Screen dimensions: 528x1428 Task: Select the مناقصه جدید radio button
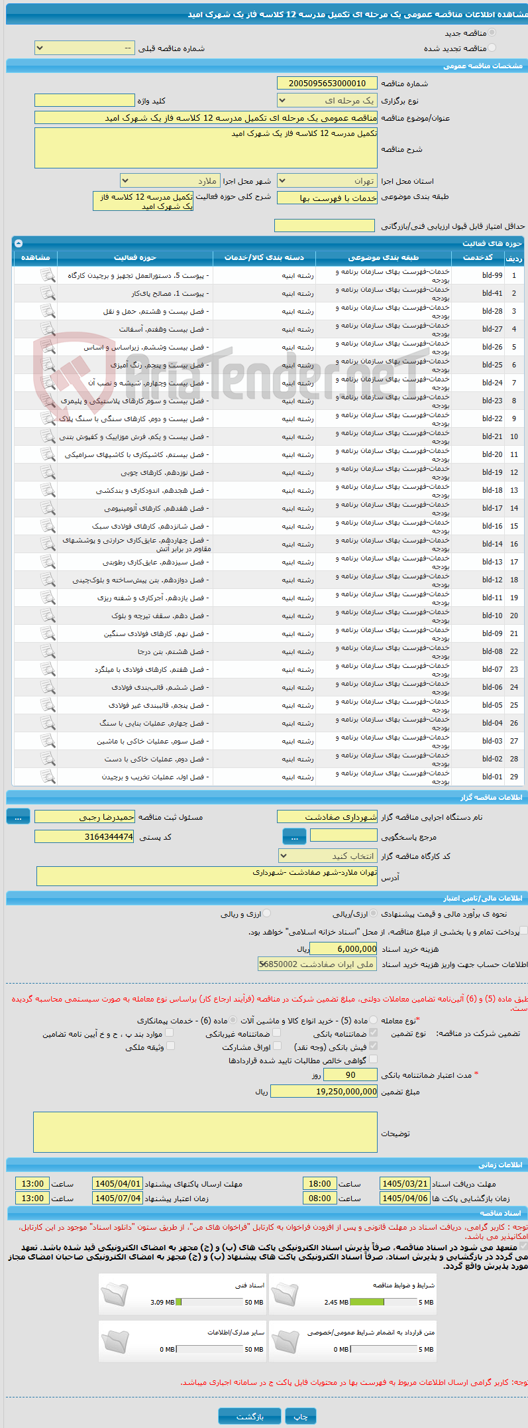pyautogui.click(x=492, y=32)
